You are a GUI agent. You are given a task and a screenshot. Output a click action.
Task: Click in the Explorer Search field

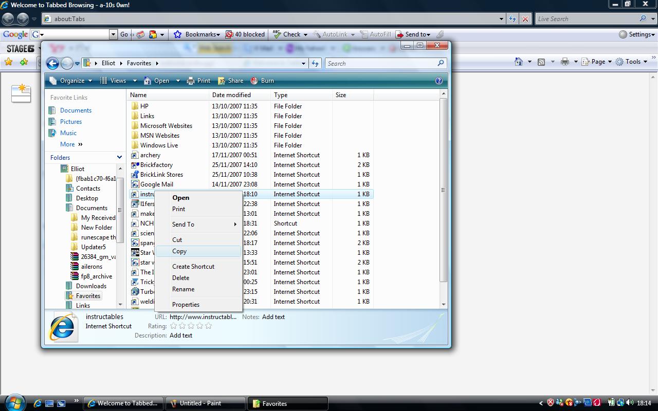tap(380, 63)
